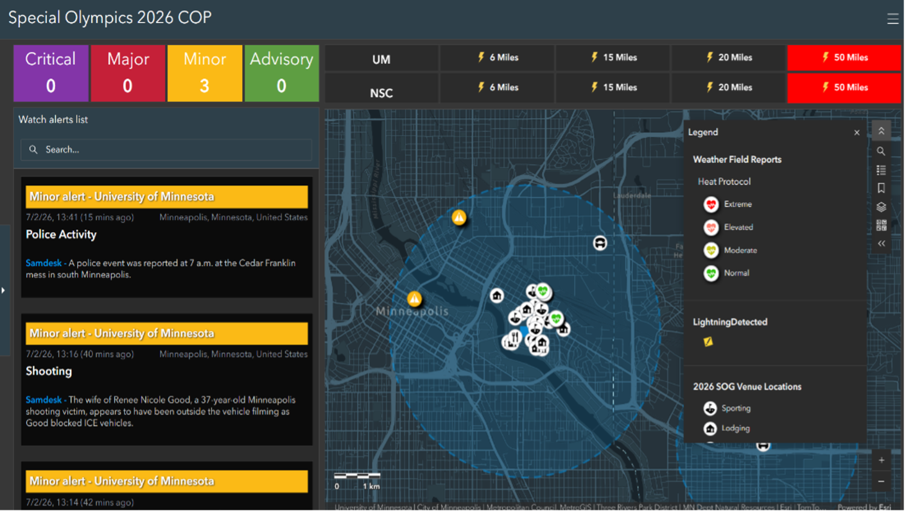This screenshot has width=906, height=513.
Task: Open the Police Activity alert title
Action: pos(61,235)
